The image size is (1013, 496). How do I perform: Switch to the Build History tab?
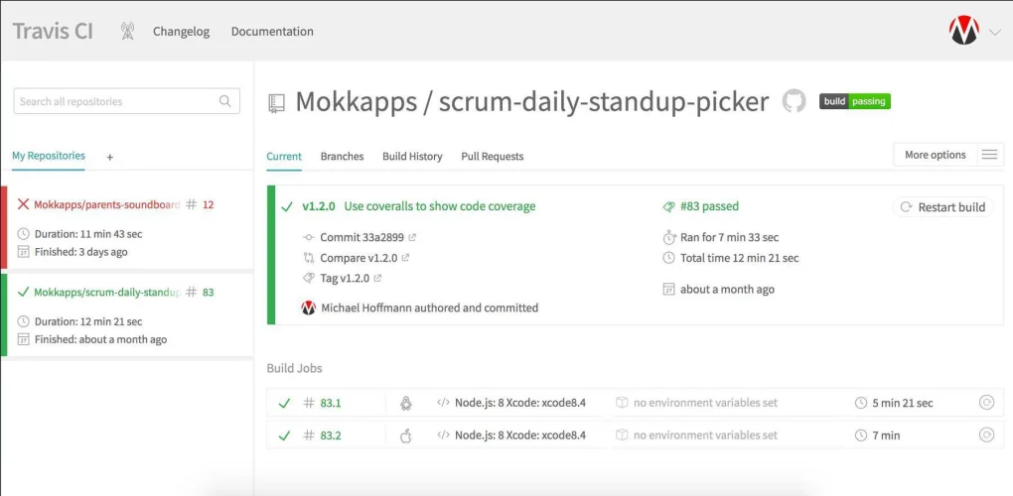(x=412, y=156)
